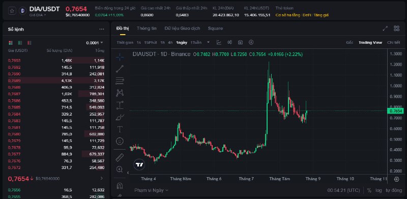
Task: Open the Tăng giá token tag
Action: 321,15
